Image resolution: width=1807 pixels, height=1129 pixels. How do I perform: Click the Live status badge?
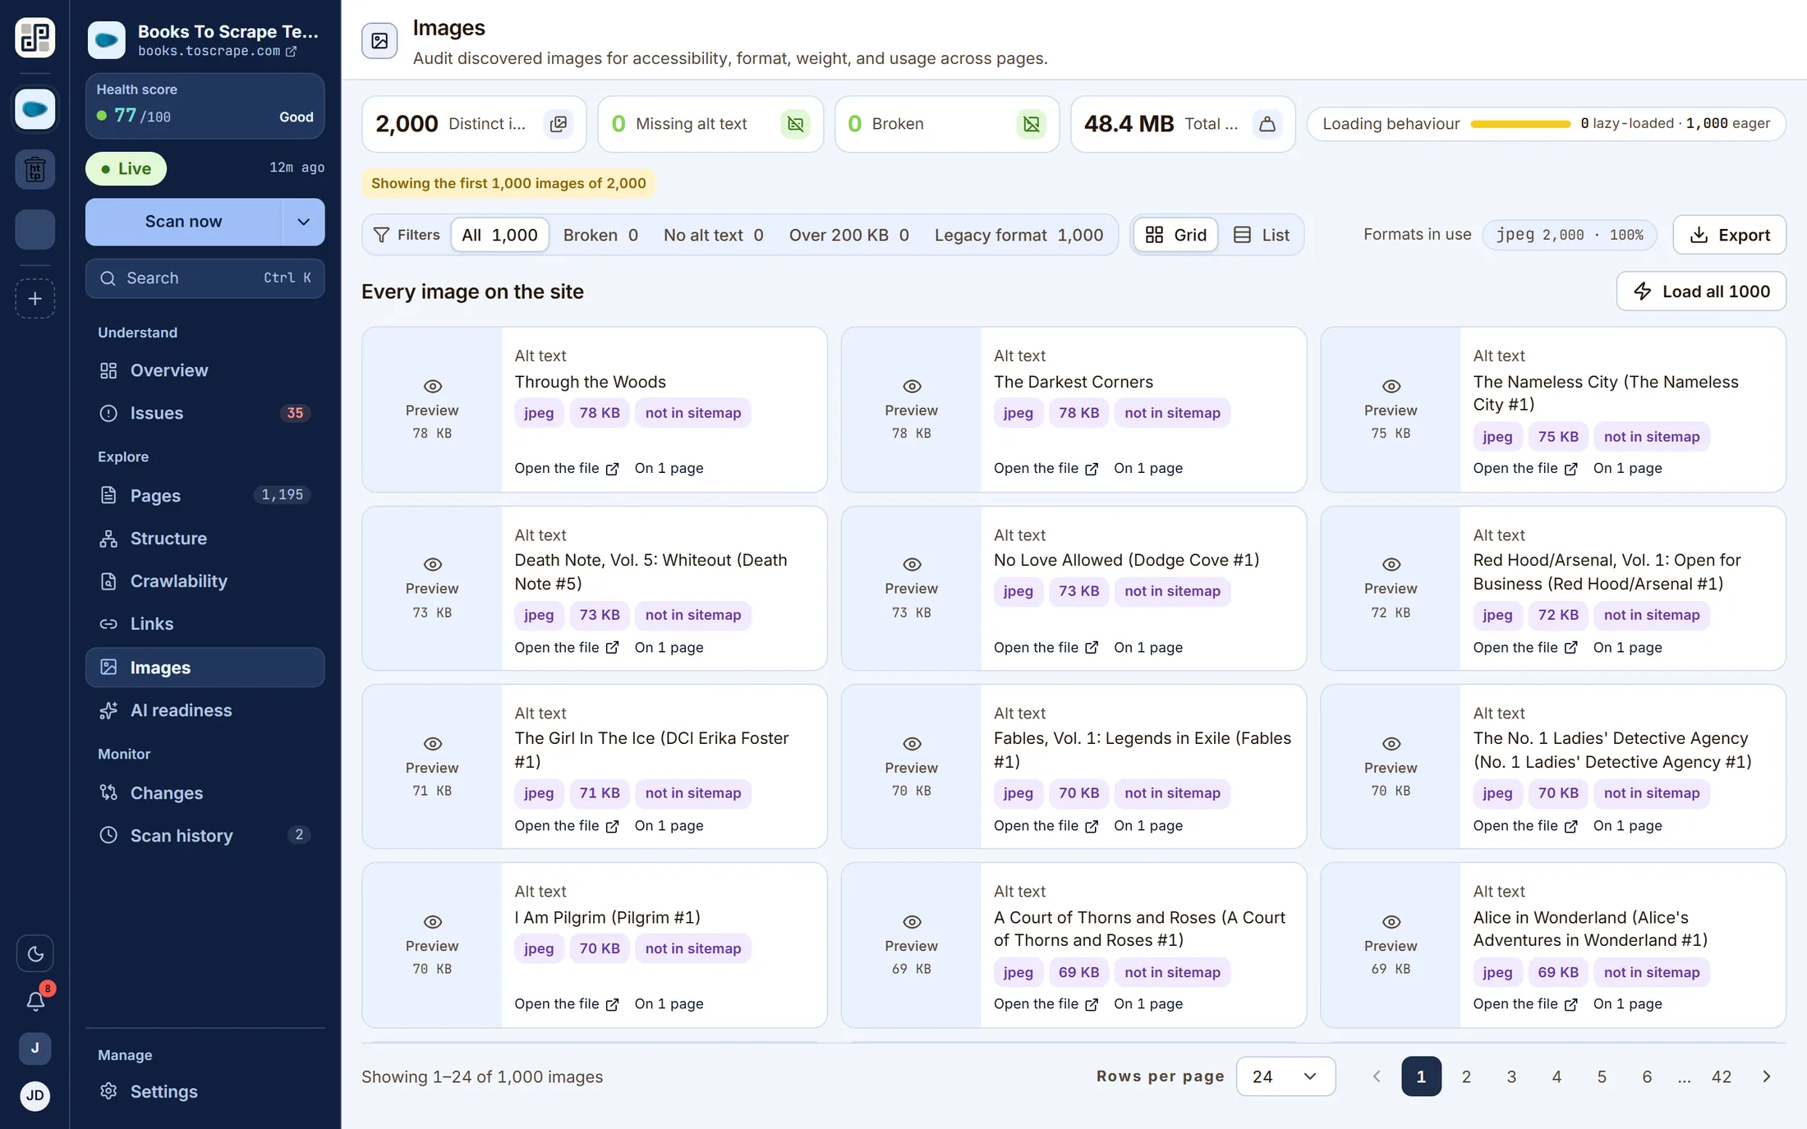tap(126, 168)
